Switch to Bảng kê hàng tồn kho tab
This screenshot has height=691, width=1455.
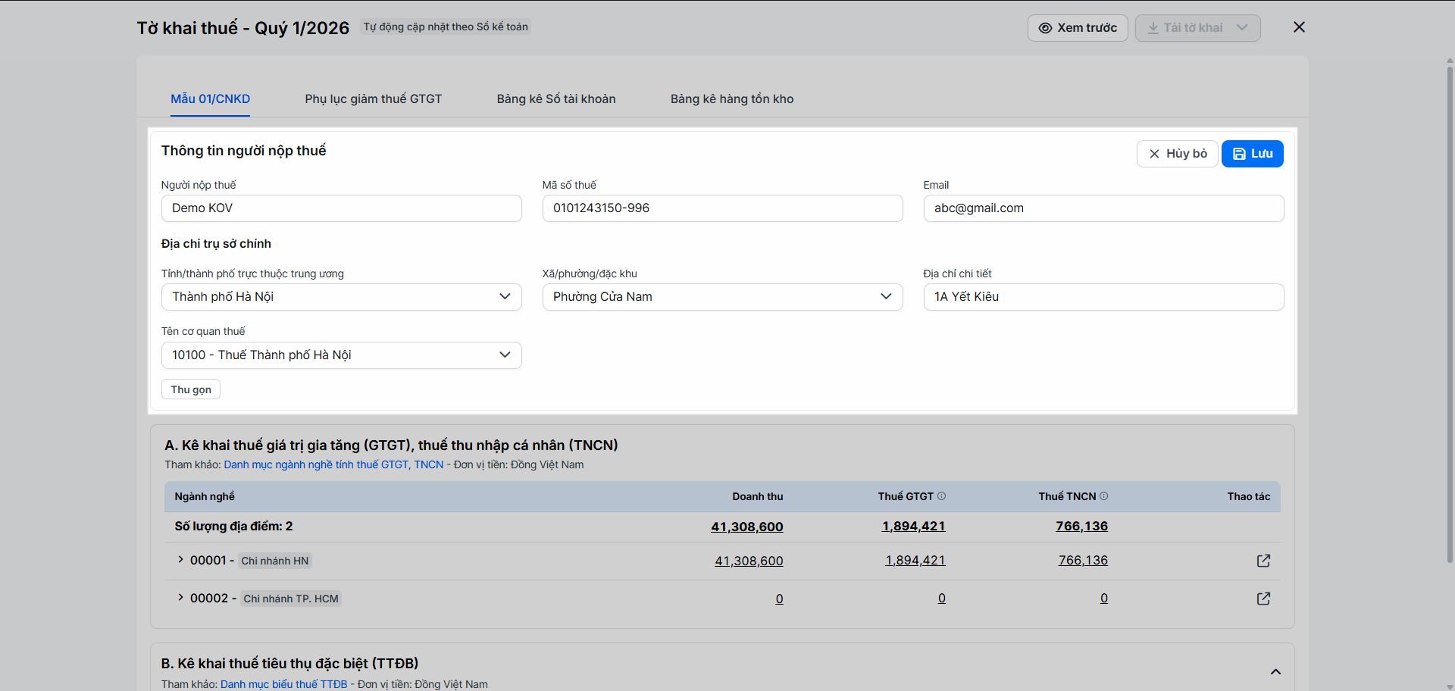pos(731,99)
